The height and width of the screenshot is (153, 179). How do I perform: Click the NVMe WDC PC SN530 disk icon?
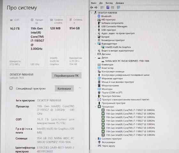tap(103, 61)
